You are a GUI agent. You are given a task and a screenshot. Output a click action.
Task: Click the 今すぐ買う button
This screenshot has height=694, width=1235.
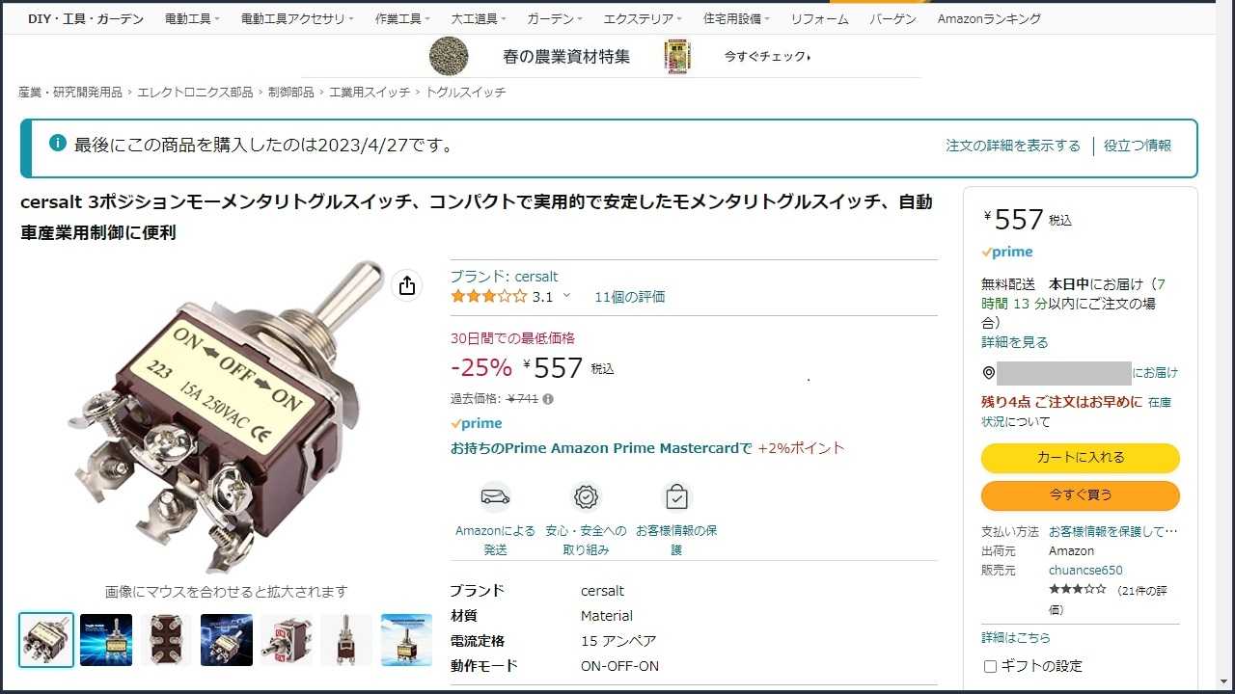click(1081, 495)
